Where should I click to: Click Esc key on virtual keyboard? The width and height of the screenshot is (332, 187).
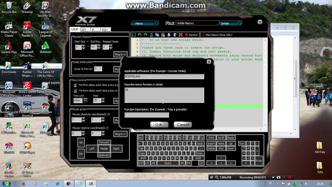point(141,138)
